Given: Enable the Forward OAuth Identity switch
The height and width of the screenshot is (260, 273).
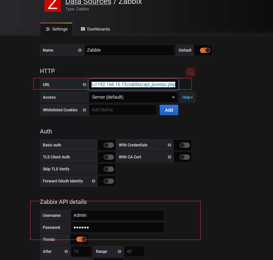Looking at the screenshot, I should tap(108, 181).
